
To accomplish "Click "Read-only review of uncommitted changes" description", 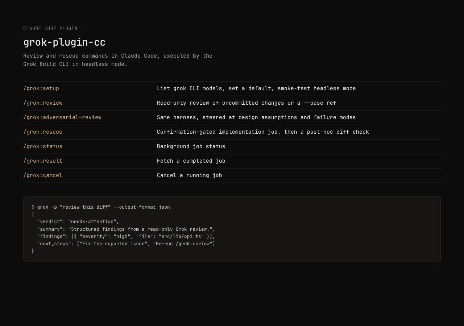I will click(x=220, y=103).
